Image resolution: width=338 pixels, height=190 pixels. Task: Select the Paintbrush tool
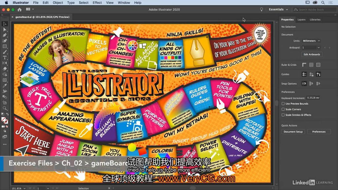click(x=5, y=52)
